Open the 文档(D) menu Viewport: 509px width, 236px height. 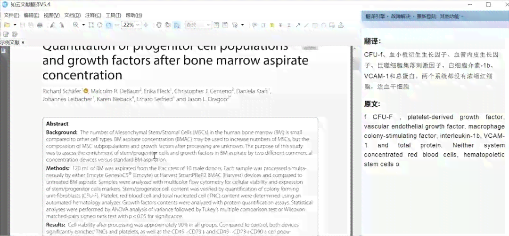click(x=73, y=15)
